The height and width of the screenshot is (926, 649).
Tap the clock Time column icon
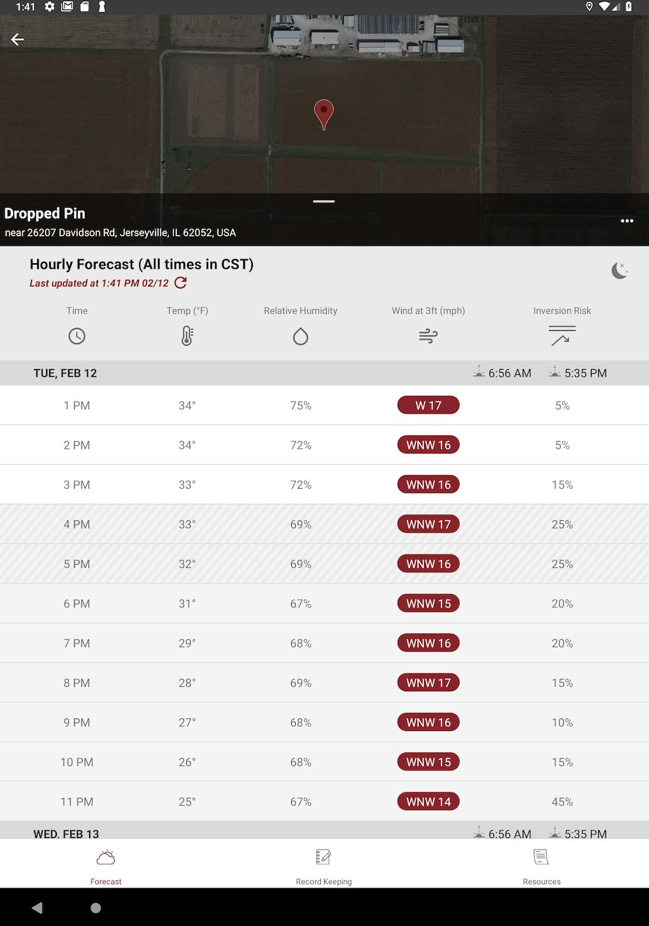click(x=77, y=336)
